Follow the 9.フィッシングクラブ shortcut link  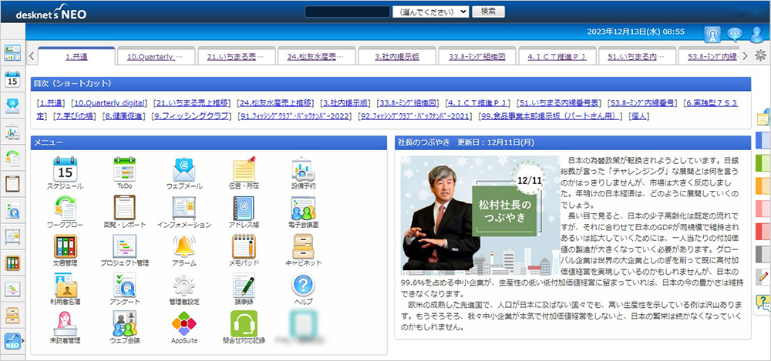190,116
